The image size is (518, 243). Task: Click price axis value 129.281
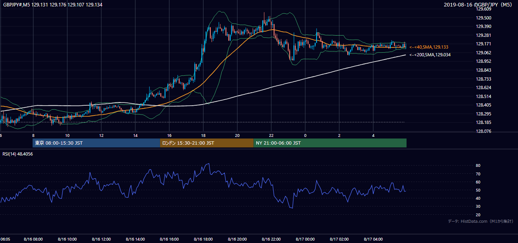(483, 35)
